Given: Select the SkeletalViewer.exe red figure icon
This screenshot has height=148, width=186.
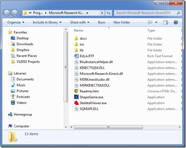Looking at the screenshot, I should coord(76,103).
